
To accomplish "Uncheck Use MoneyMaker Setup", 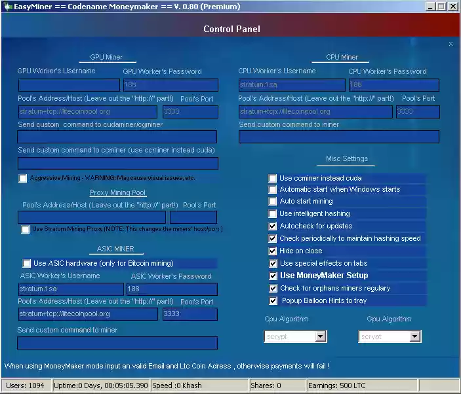I will [x=273, y=276].
